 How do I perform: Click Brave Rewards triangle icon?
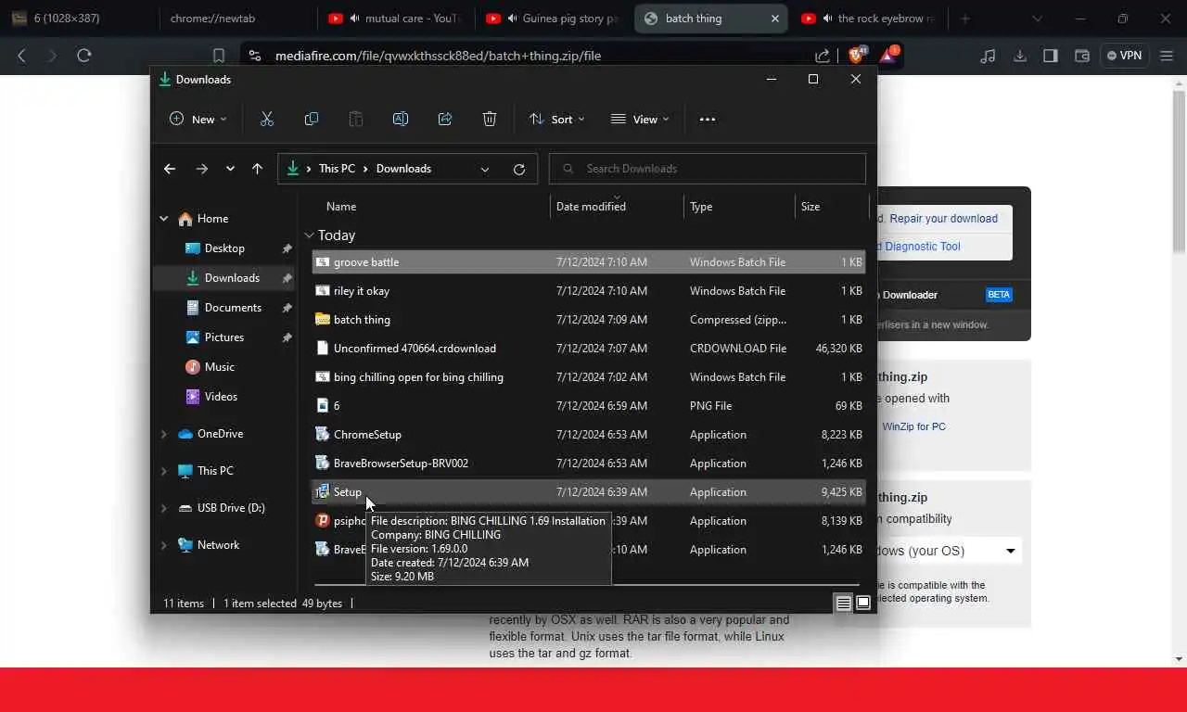(887, 56)
